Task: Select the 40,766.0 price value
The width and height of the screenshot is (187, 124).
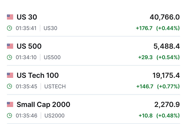Action: click(x=165, y=17)
